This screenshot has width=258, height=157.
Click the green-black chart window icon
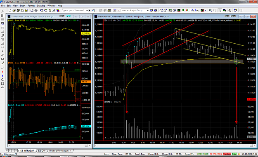pyautogui.click(x=179, y=10)
